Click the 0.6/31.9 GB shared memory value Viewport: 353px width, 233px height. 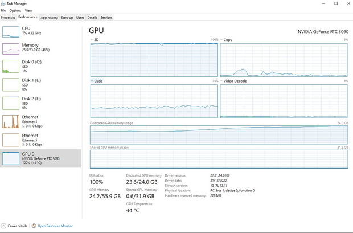[140, 197]
